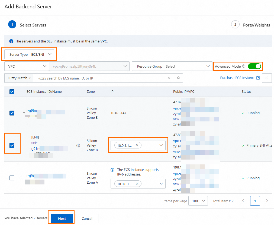Open the Resource Group Select dropdown
Image resolution: width=274 pixels, height=225 pixels.
172,66
